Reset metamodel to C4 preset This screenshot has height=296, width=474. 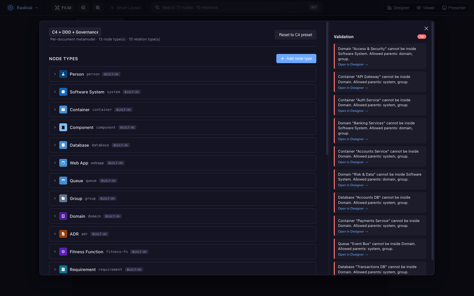(296, 35)
